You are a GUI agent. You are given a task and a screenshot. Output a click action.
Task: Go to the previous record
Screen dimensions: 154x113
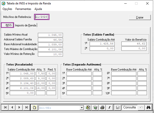point(12,107)
